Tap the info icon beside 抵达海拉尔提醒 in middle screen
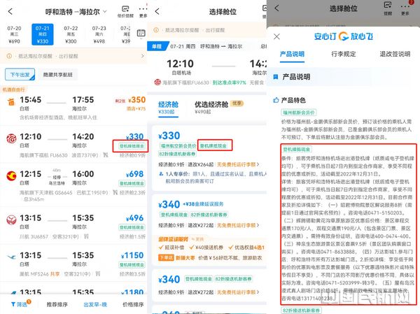The image size is (420, 314). (156, 30)
